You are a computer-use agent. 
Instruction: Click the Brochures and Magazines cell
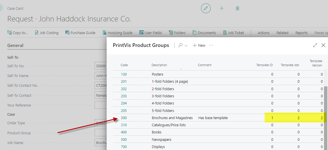point(172,118)
